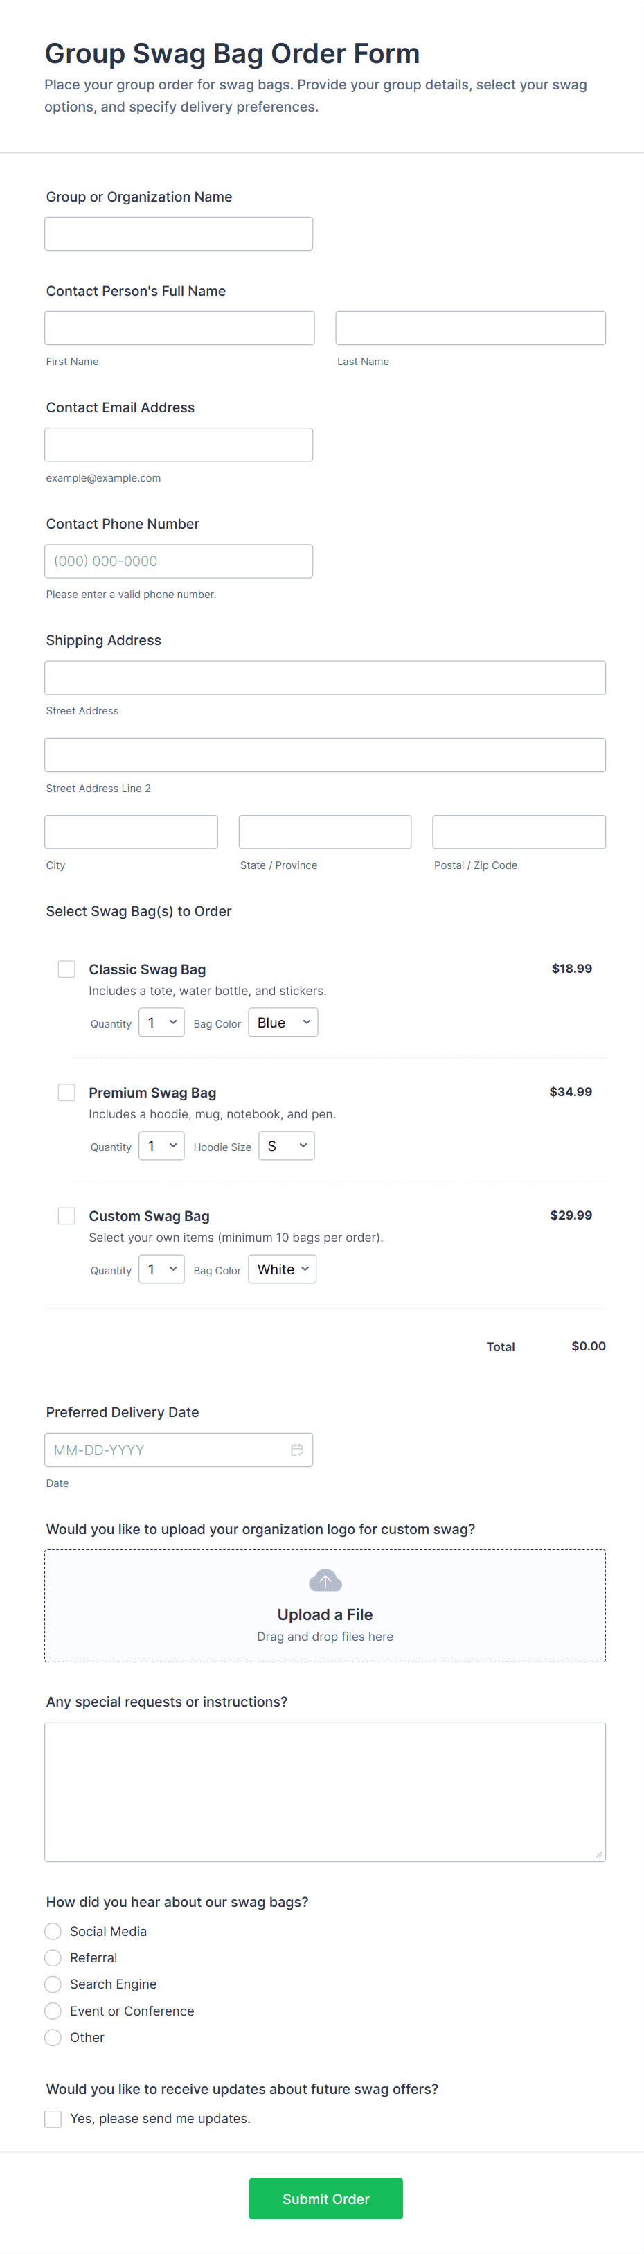Expand the Hoodie Size dropdown
644x2254 pixels.
tap(286, 1146)
